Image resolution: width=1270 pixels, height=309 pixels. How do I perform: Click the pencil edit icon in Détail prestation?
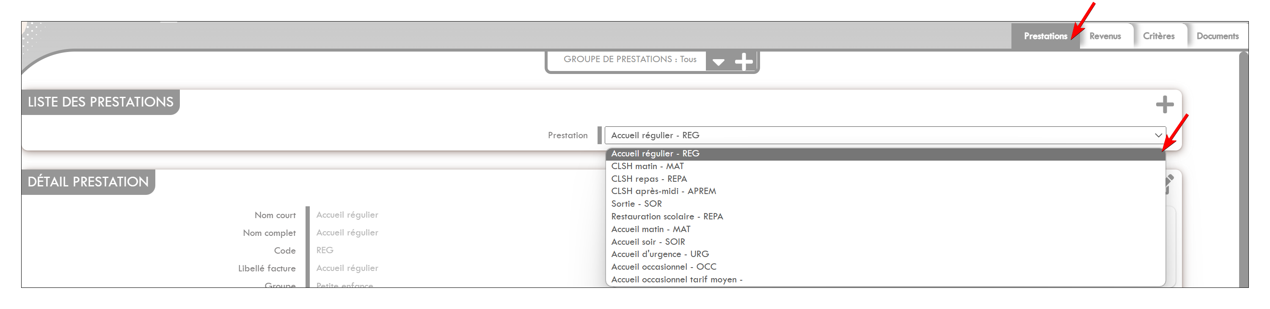click(1169, 183)
